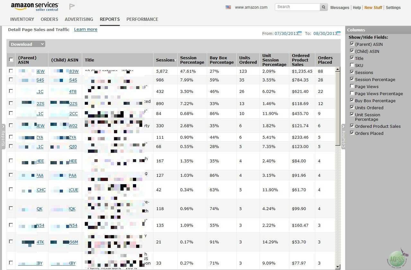
Task: Open the Settings link in the top bar
Action: (393, 7)
